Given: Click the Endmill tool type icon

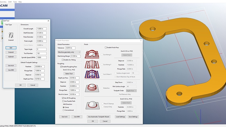Looking at the screenshot, I should (x=11, y=35).
